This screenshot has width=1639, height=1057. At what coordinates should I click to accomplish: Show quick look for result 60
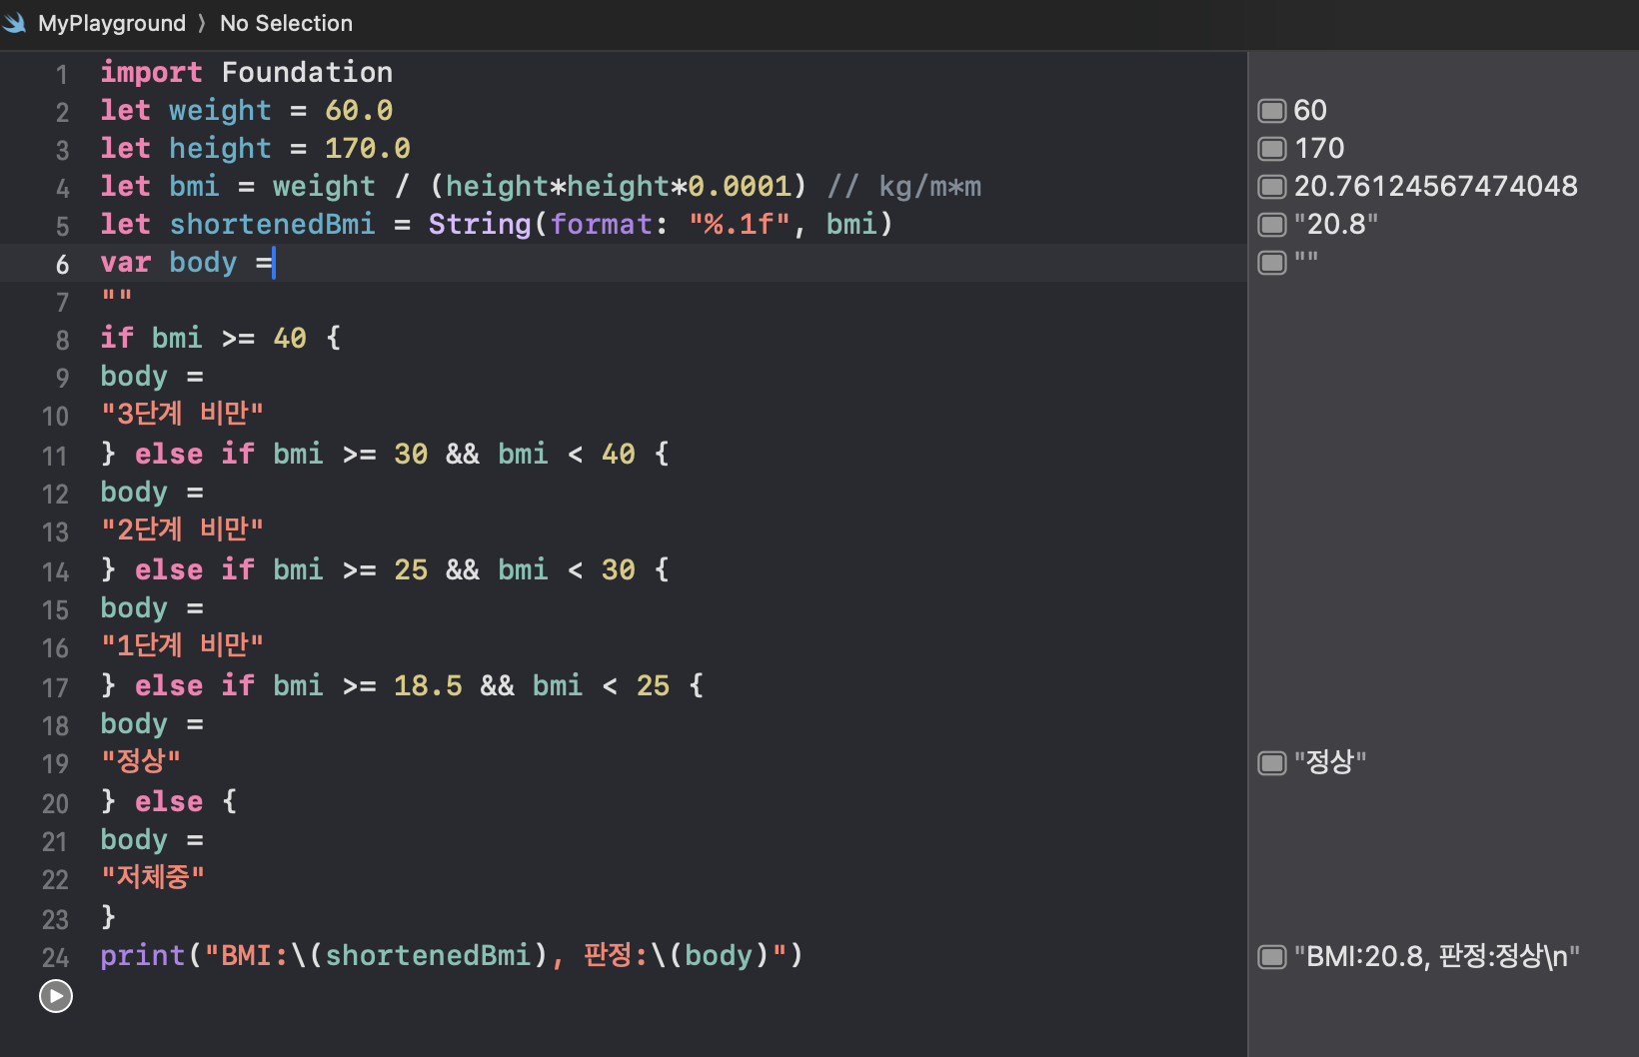pos(1271,110)
